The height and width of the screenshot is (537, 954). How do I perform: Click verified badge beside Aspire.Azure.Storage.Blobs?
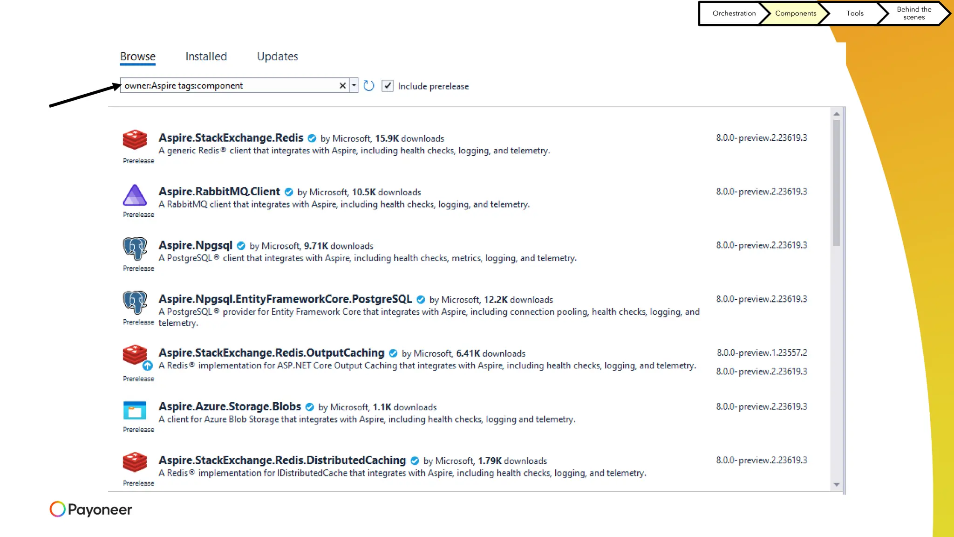[310, 407]
